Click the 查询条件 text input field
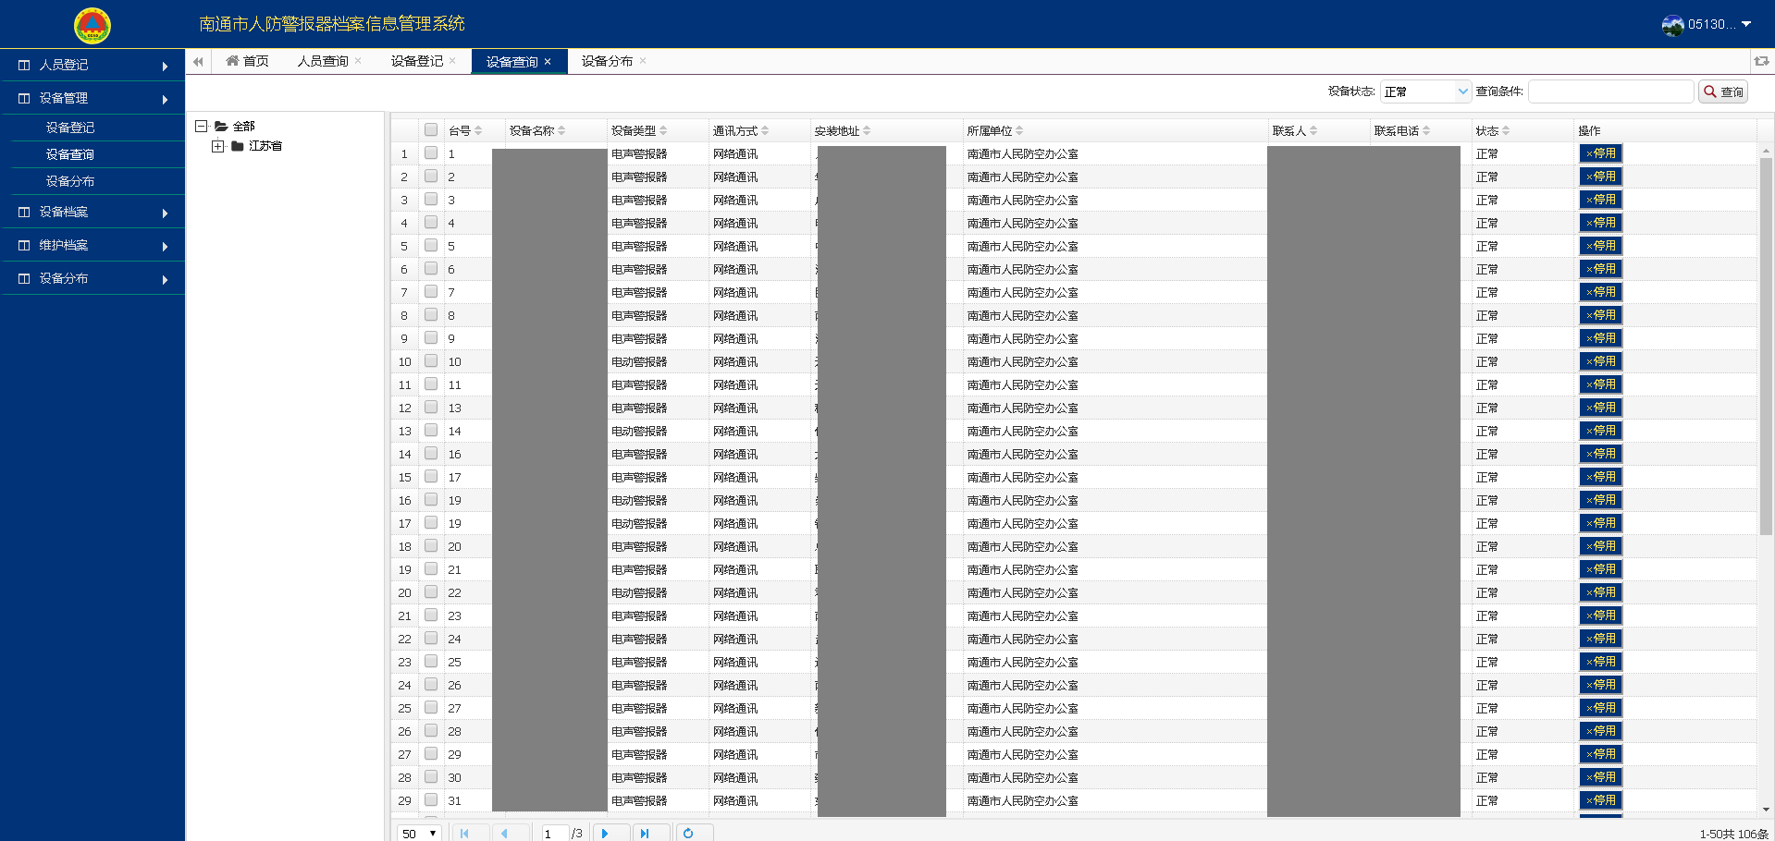This screenshot has height=841, width=1775. click(x=1610, y=91)
